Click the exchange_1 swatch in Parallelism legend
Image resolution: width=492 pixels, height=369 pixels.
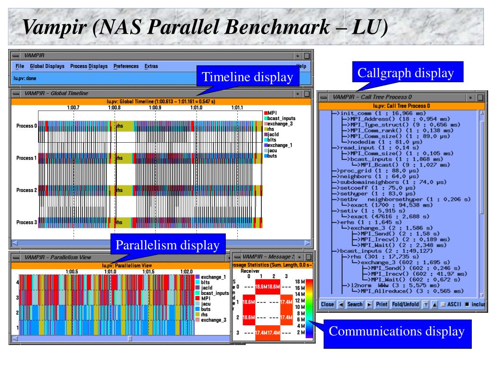(x=197, y=277)
